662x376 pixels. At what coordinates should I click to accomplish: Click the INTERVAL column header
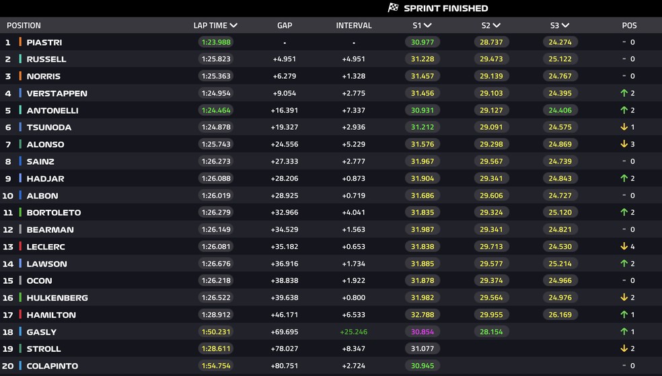[x=354, y=26]
